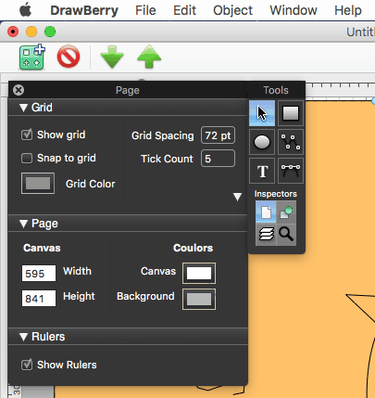Click the 'Coulors' heading text
Image resolution: width=375 pixels, height=398 pixels.
point(193,248)
